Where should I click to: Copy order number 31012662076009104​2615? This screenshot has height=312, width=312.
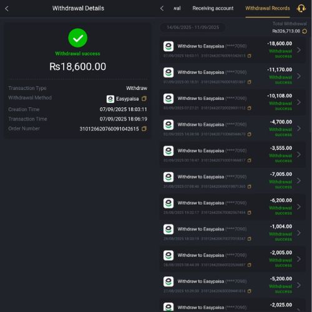coord(144,129)
